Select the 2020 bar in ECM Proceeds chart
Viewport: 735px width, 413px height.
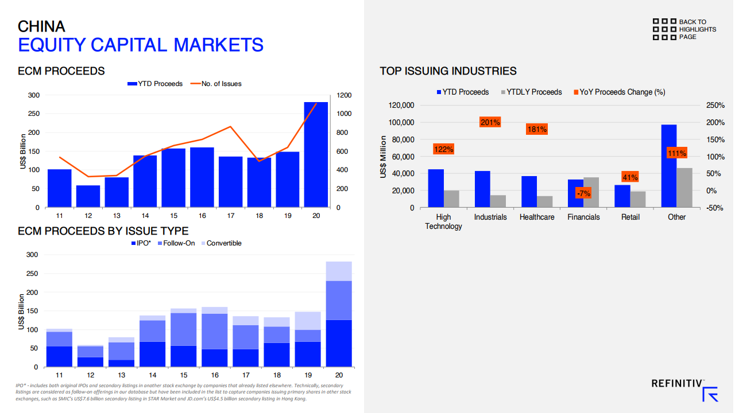click(x=316, y=155)
